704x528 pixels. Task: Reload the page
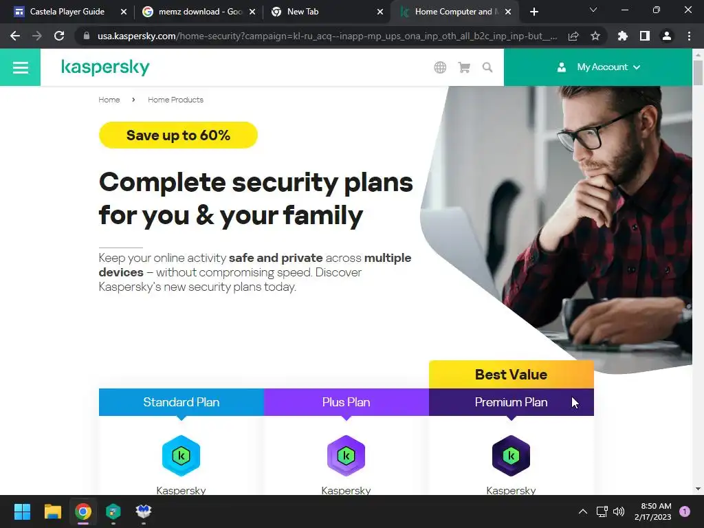point(59,36)
